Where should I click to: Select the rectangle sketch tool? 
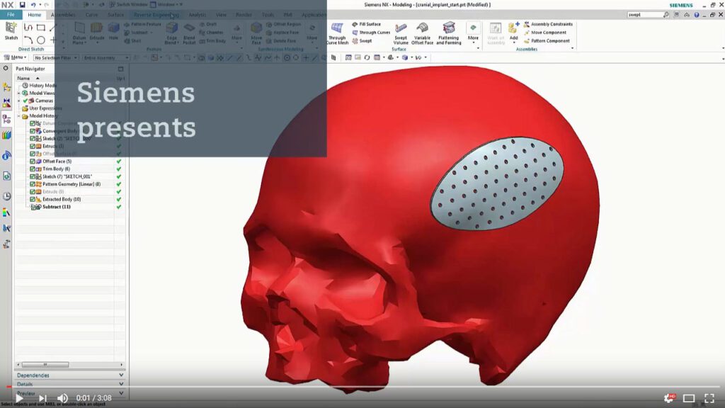point(40,28)
